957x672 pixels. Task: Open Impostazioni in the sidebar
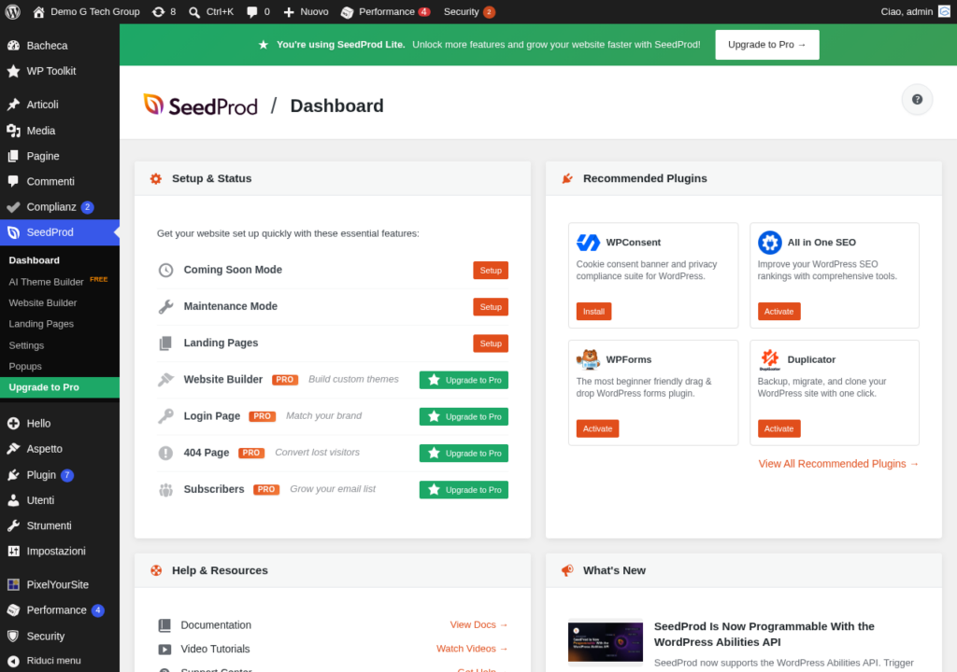[60, 552]
